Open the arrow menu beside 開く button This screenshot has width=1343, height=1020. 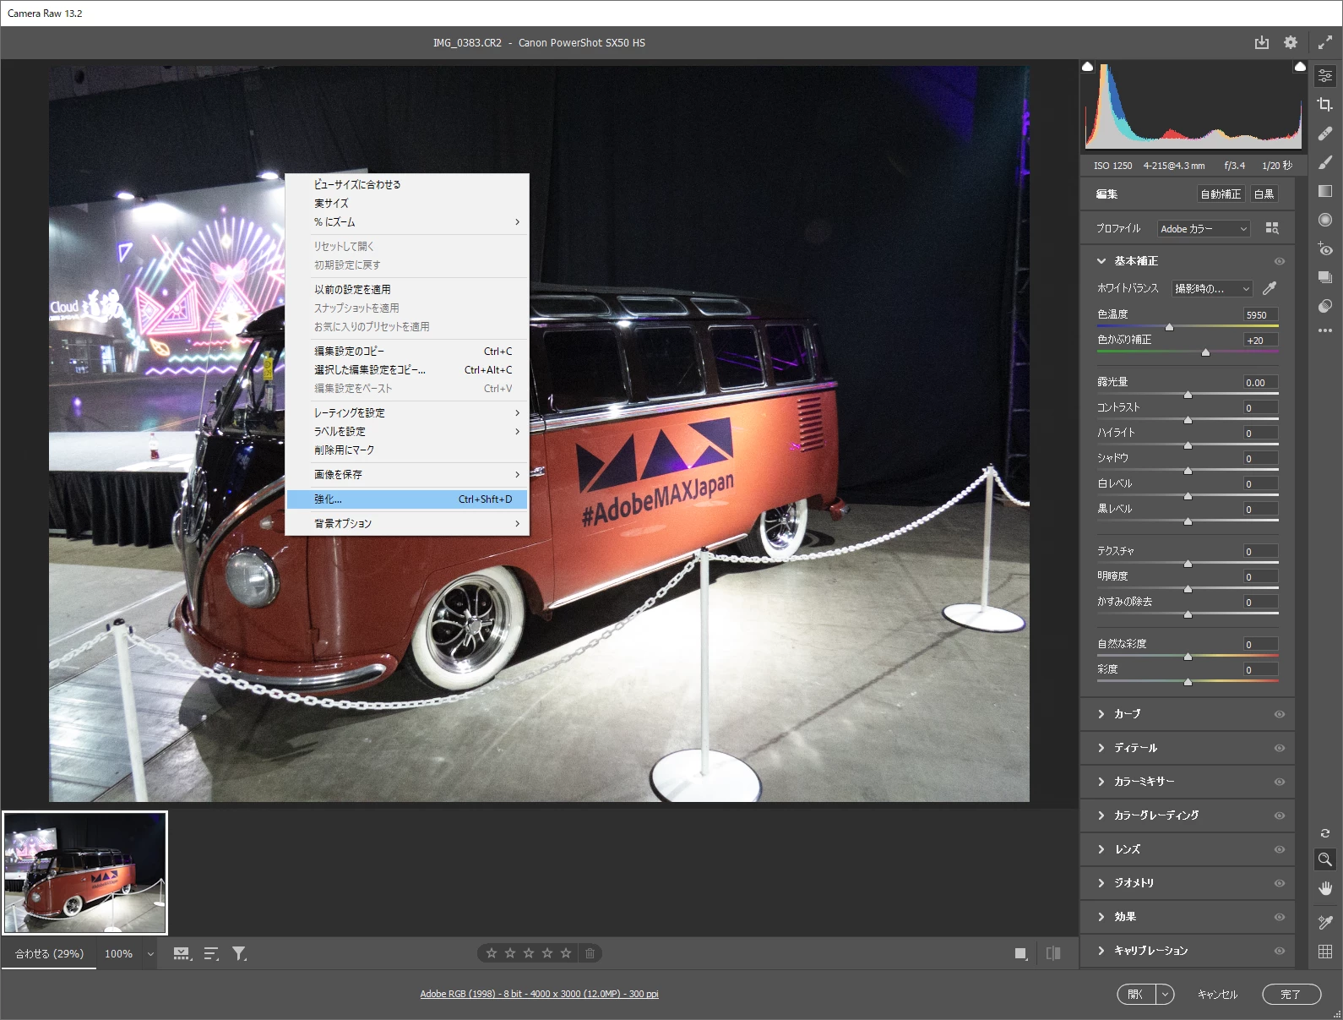coord(1165,995)
